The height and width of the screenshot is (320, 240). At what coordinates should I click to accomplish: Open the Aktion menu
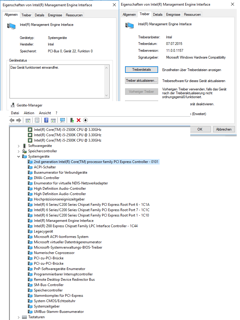pyautogui.click(x=29, y=113)
